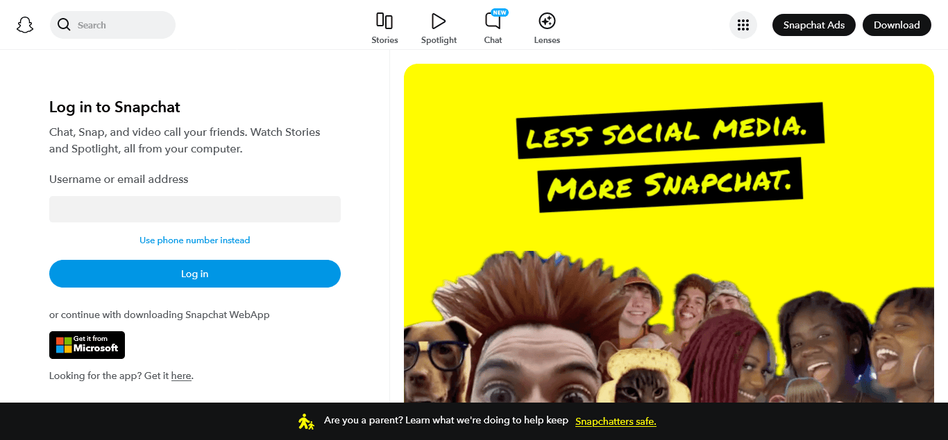This screenshot has height=440, width=948.
Task: Click the Get it from Microsoft badge
Action: [x=87, y=345]
